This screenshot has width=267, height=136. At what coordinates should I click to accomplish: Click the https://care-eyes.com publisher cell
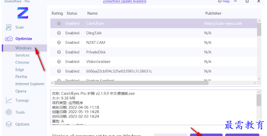(x=223, y=23)
